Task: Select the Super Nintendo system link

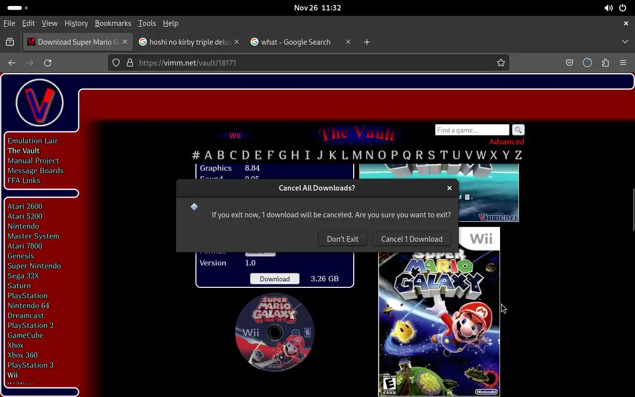Action: 34,266
